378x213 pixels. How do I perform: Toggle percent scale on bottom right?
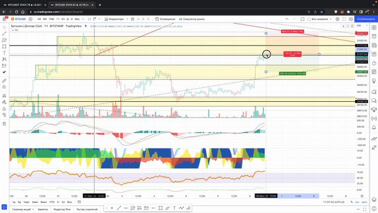coord(351,202)
